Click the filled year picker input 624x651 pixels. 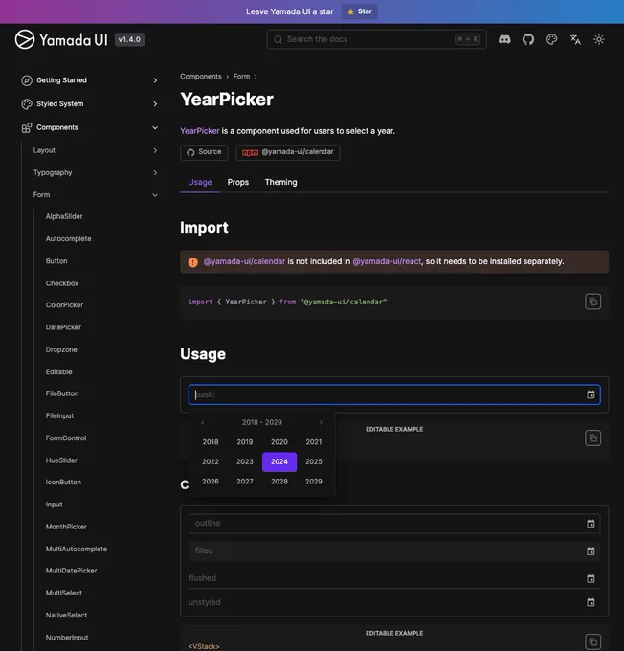tap(394, 550)
